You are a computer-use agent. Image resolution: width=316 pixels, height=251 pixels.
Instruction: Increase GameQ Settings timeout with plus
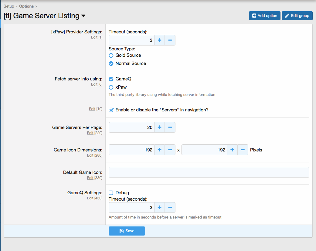pyautogui.click(x=159, y=208)
